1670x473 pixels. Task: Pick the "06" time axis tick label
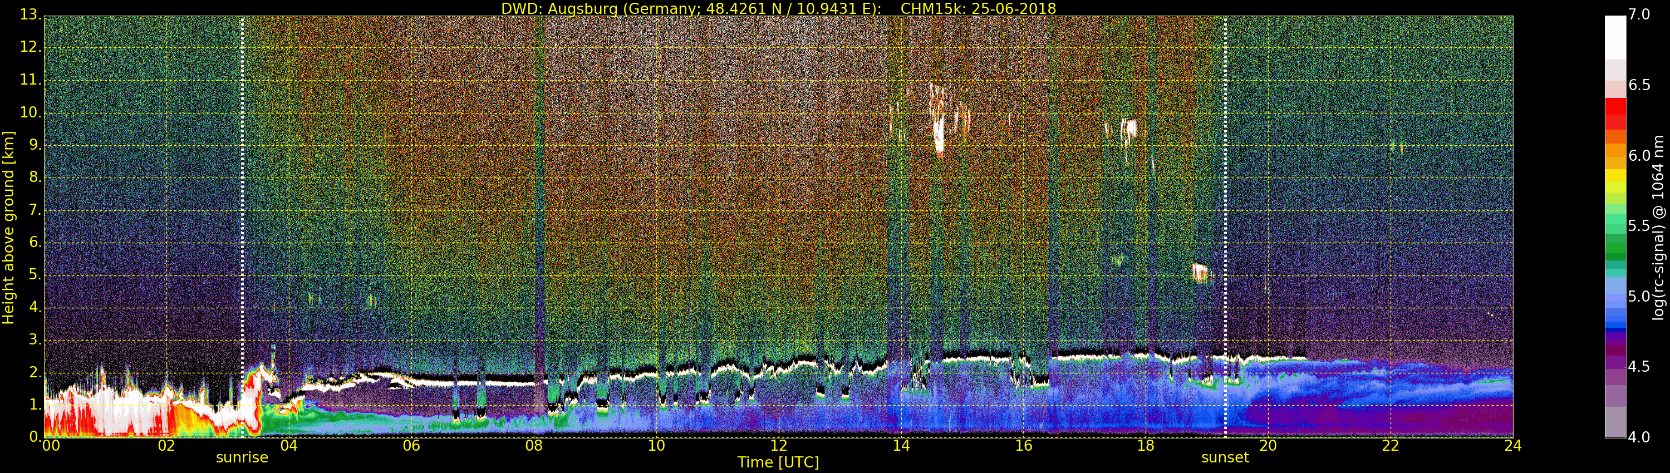(411, 445)
